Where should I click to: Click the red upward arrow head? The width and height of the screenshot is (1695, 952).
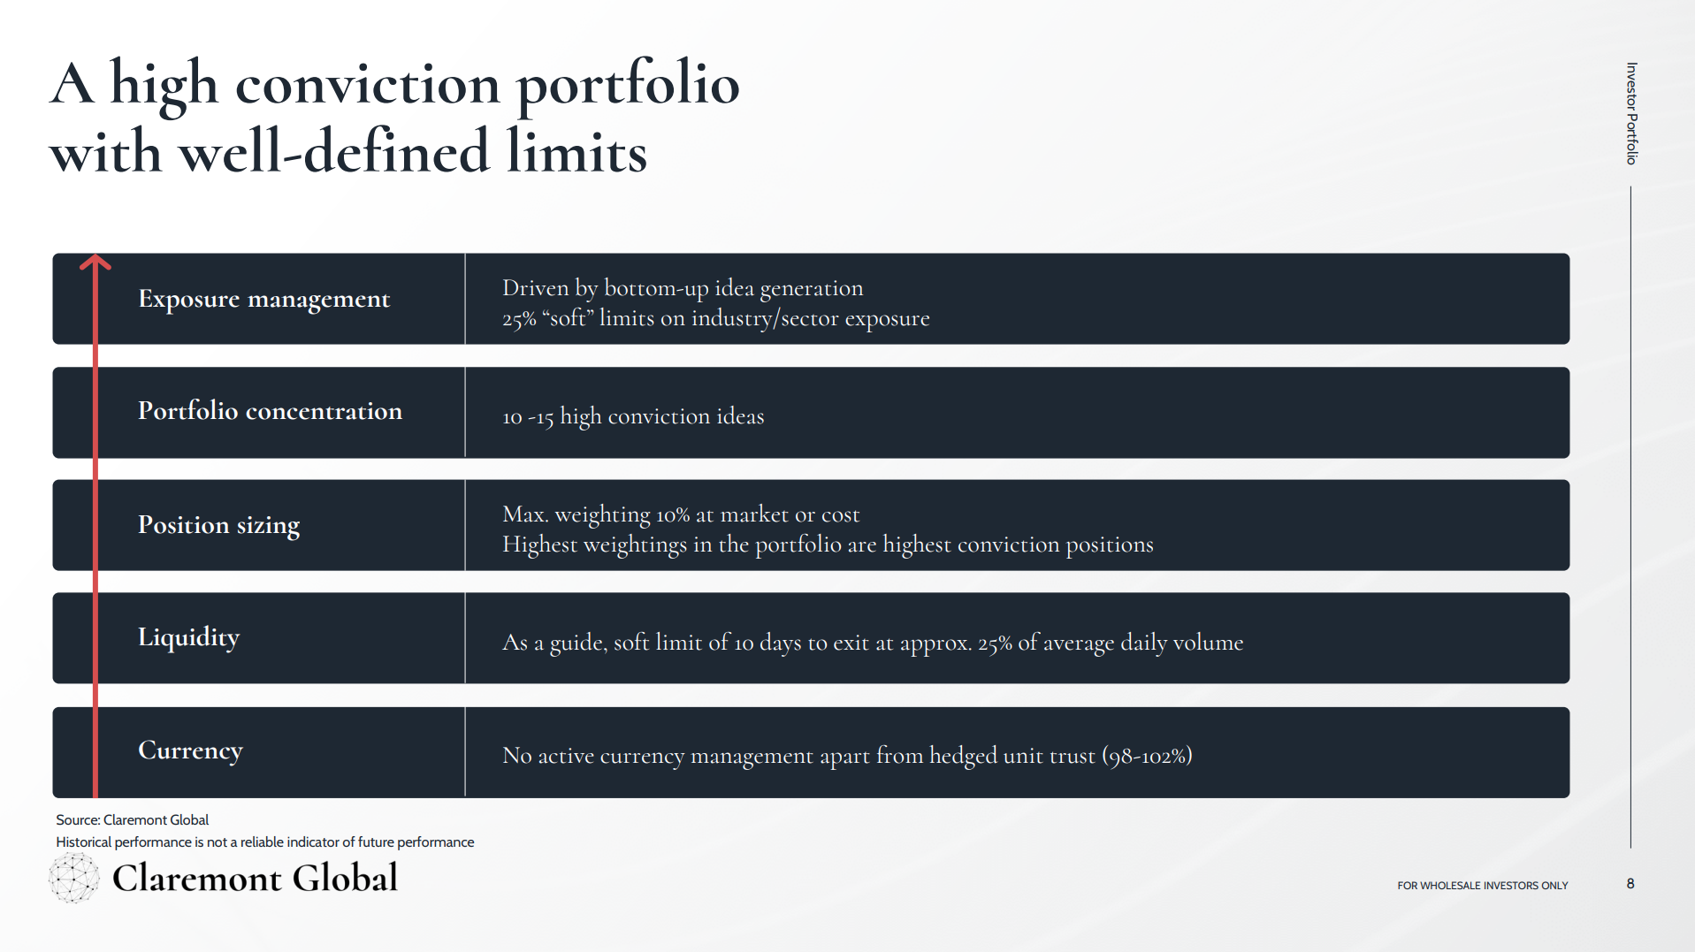tap(95, 262)
